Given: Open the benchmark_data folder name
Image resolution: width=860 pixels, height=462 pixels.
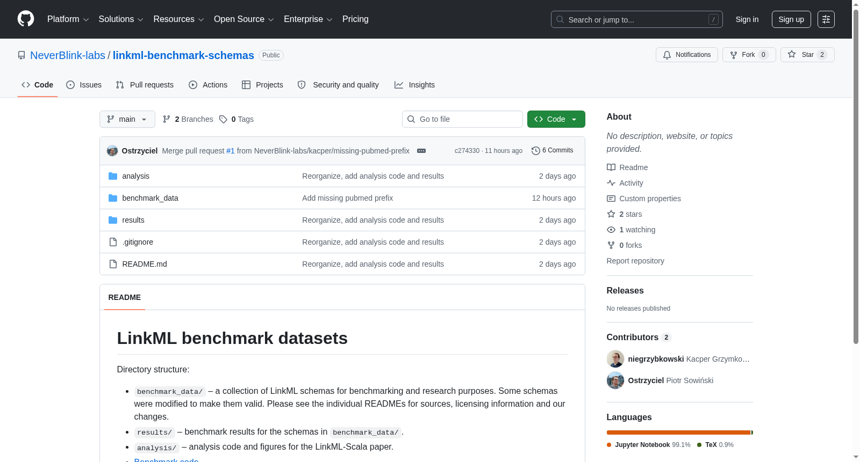Looking at the screenshot, I should click(x=150, y=198).
